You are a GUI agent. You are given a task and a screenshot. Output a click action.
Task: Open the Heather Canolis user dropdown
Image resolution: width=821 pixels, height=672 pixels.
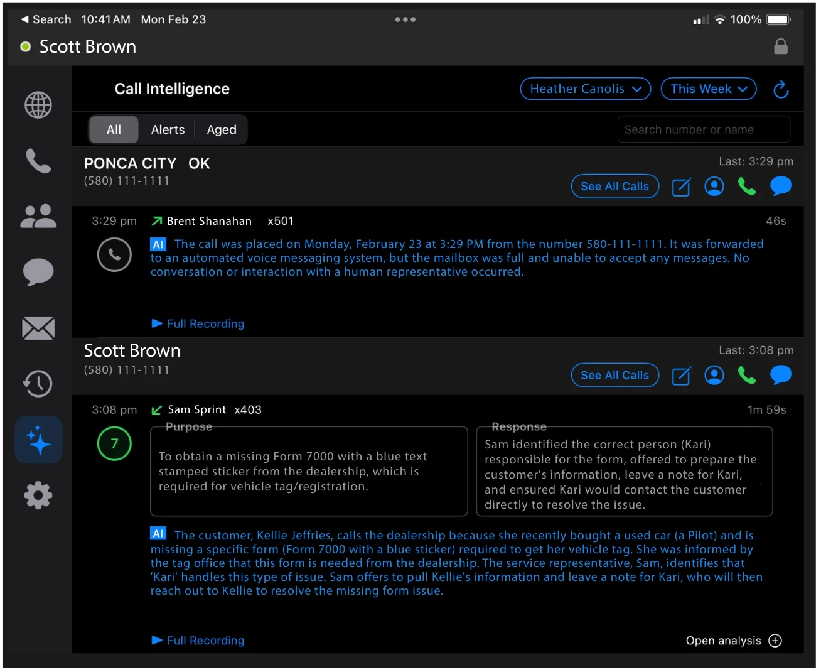coord(584,89)
